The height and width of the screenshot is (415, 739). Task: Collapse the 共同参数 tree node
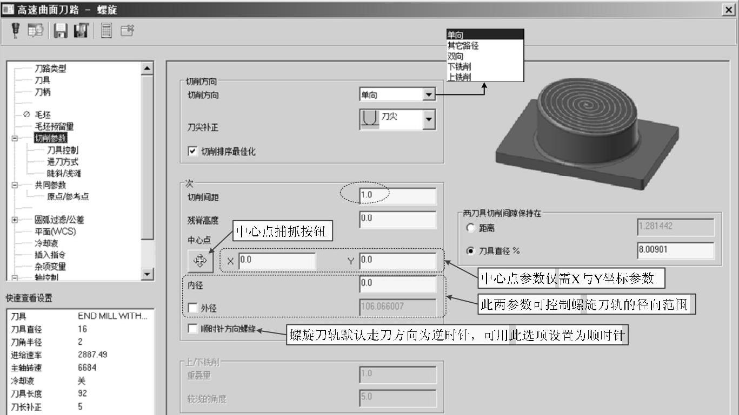coord(15,185)
